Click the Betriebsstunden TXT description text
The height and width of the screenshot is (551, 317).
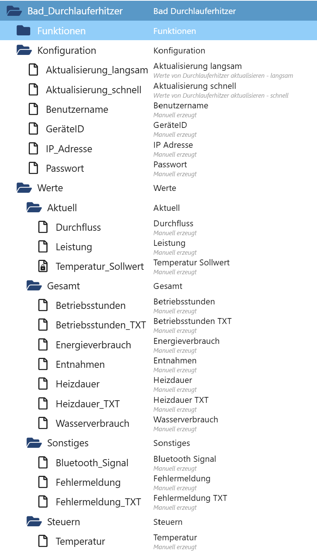(x=192, y=321)
